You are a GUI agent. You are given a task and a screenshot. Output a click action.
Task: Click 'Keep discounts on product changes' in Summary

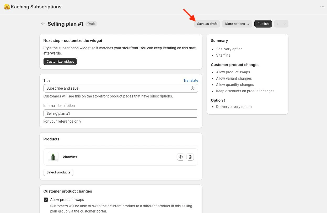245,91
